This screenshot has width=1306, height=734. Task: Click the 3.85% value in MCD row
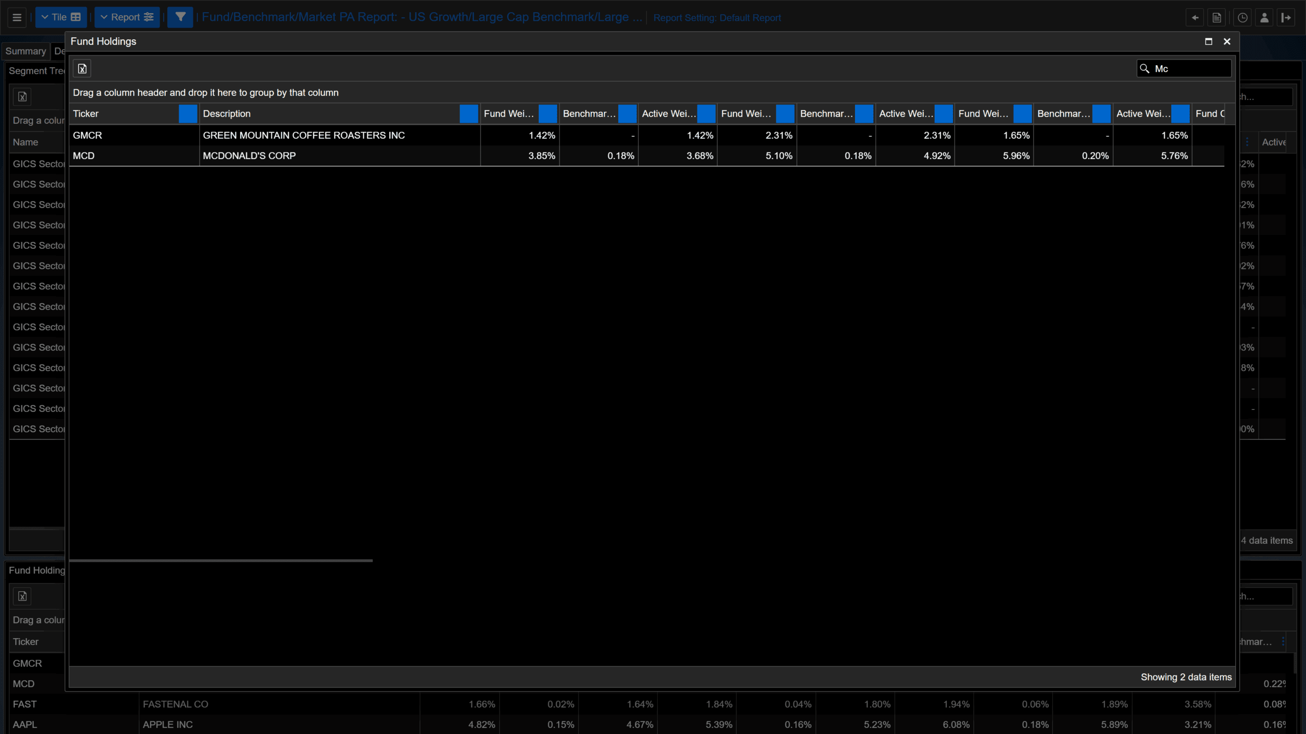542,155
